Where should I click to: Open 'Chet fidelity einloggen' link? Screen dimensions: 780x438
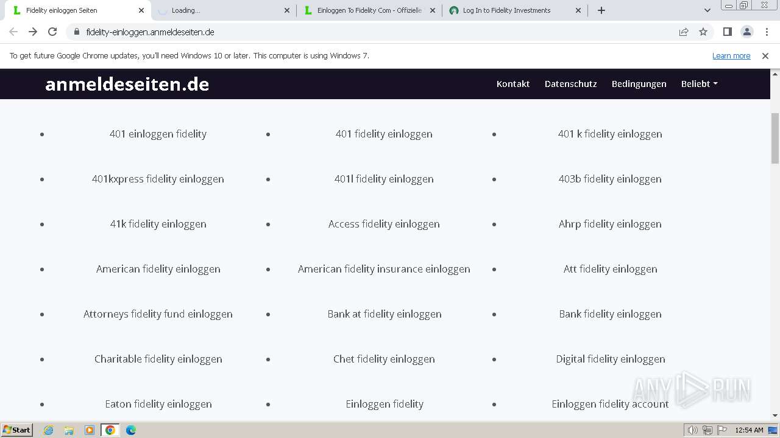click(384, 359)
